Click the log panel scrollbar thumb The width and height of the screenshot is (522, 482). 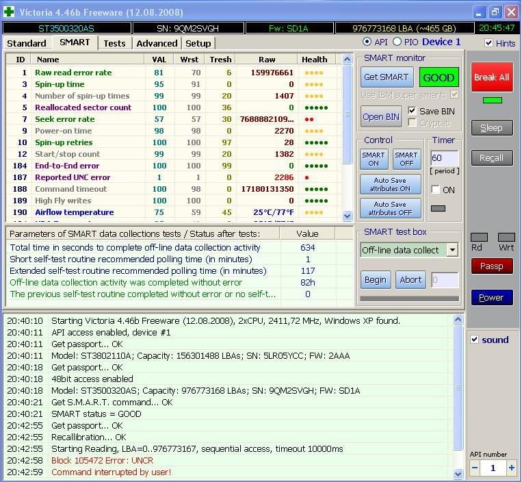[x=458, y=388]
